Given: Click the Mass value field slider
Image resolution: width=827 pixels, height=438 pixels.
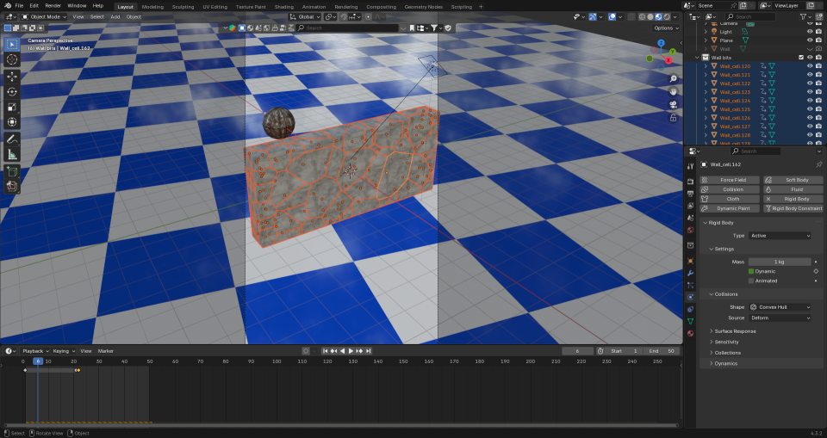Looking at the screenshot, I should [x=779, y=261].
